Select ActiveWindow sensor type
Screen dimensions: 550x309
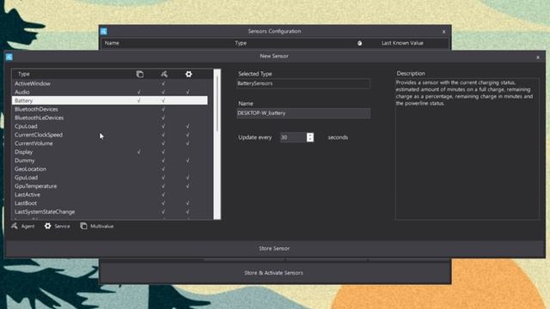point(109,83)
